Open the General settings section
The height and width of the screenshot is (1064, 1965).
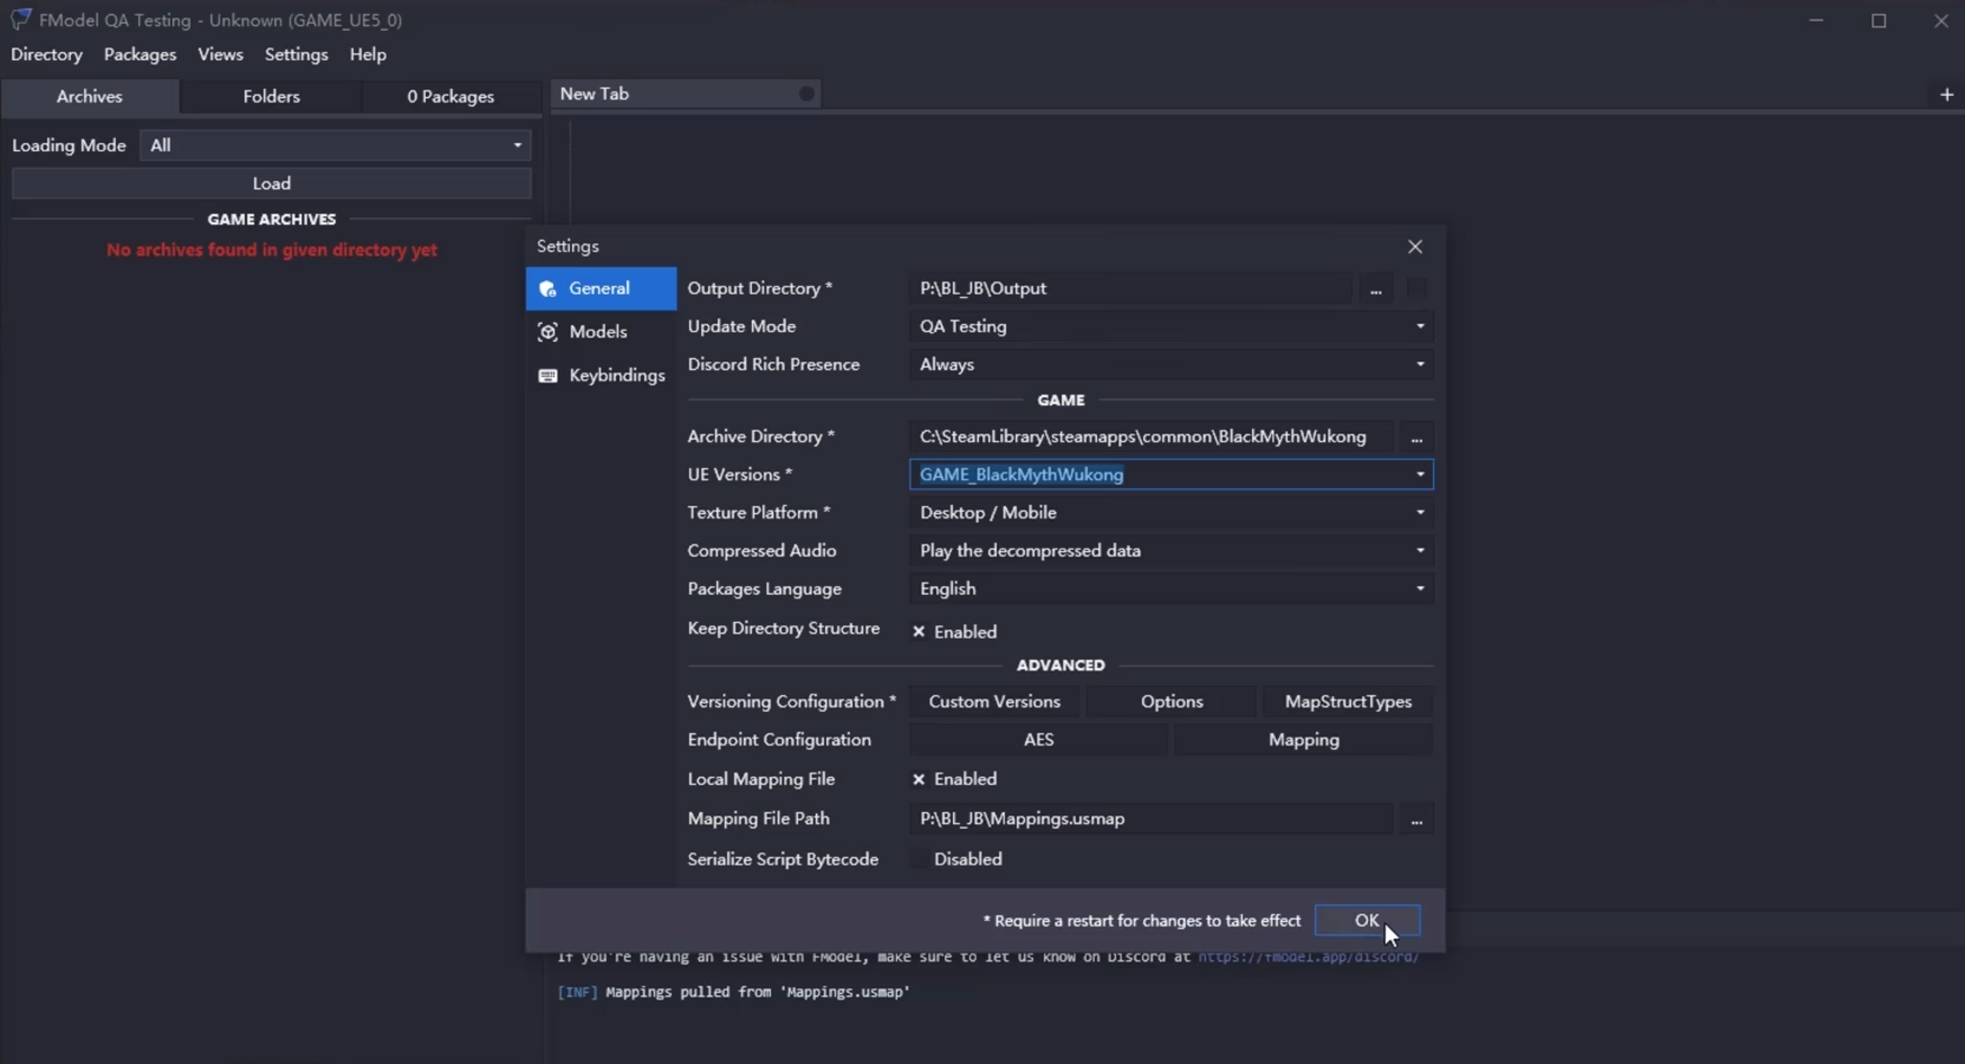(601, 288)
